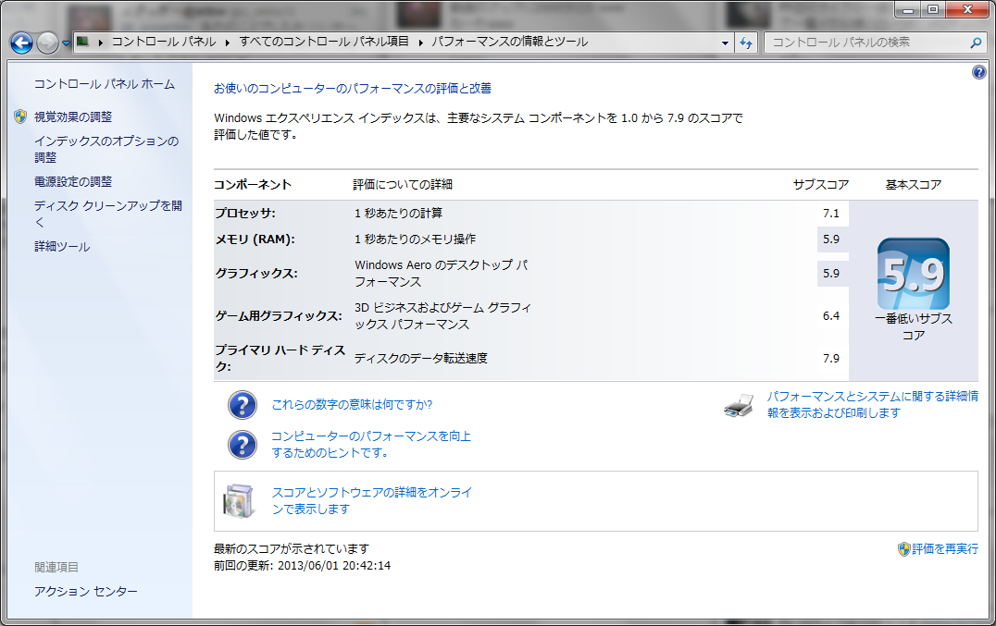The height and width of the screenshot is (626, 996).
Task: Click the software box icon
Action: (239, 501)
